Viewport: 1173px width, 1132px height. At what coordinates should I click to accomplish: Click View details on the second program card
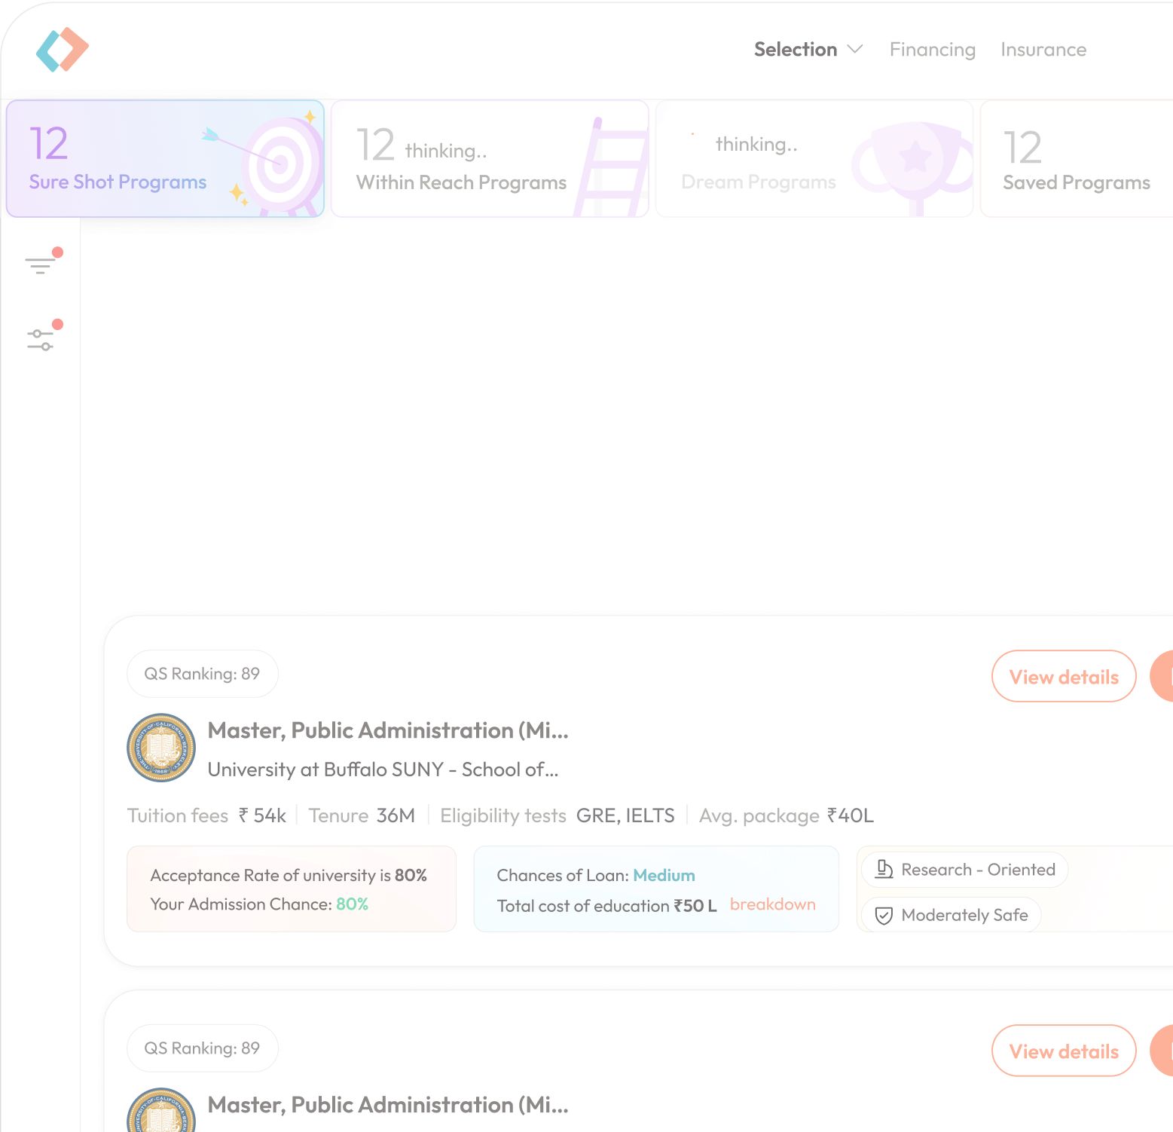point(1064,1051)
